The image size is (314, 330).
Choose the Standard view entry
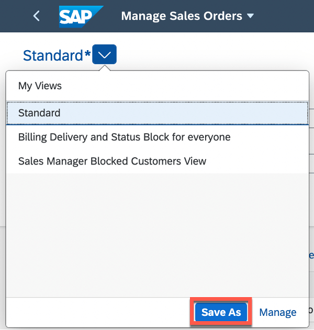click(158, 113)
